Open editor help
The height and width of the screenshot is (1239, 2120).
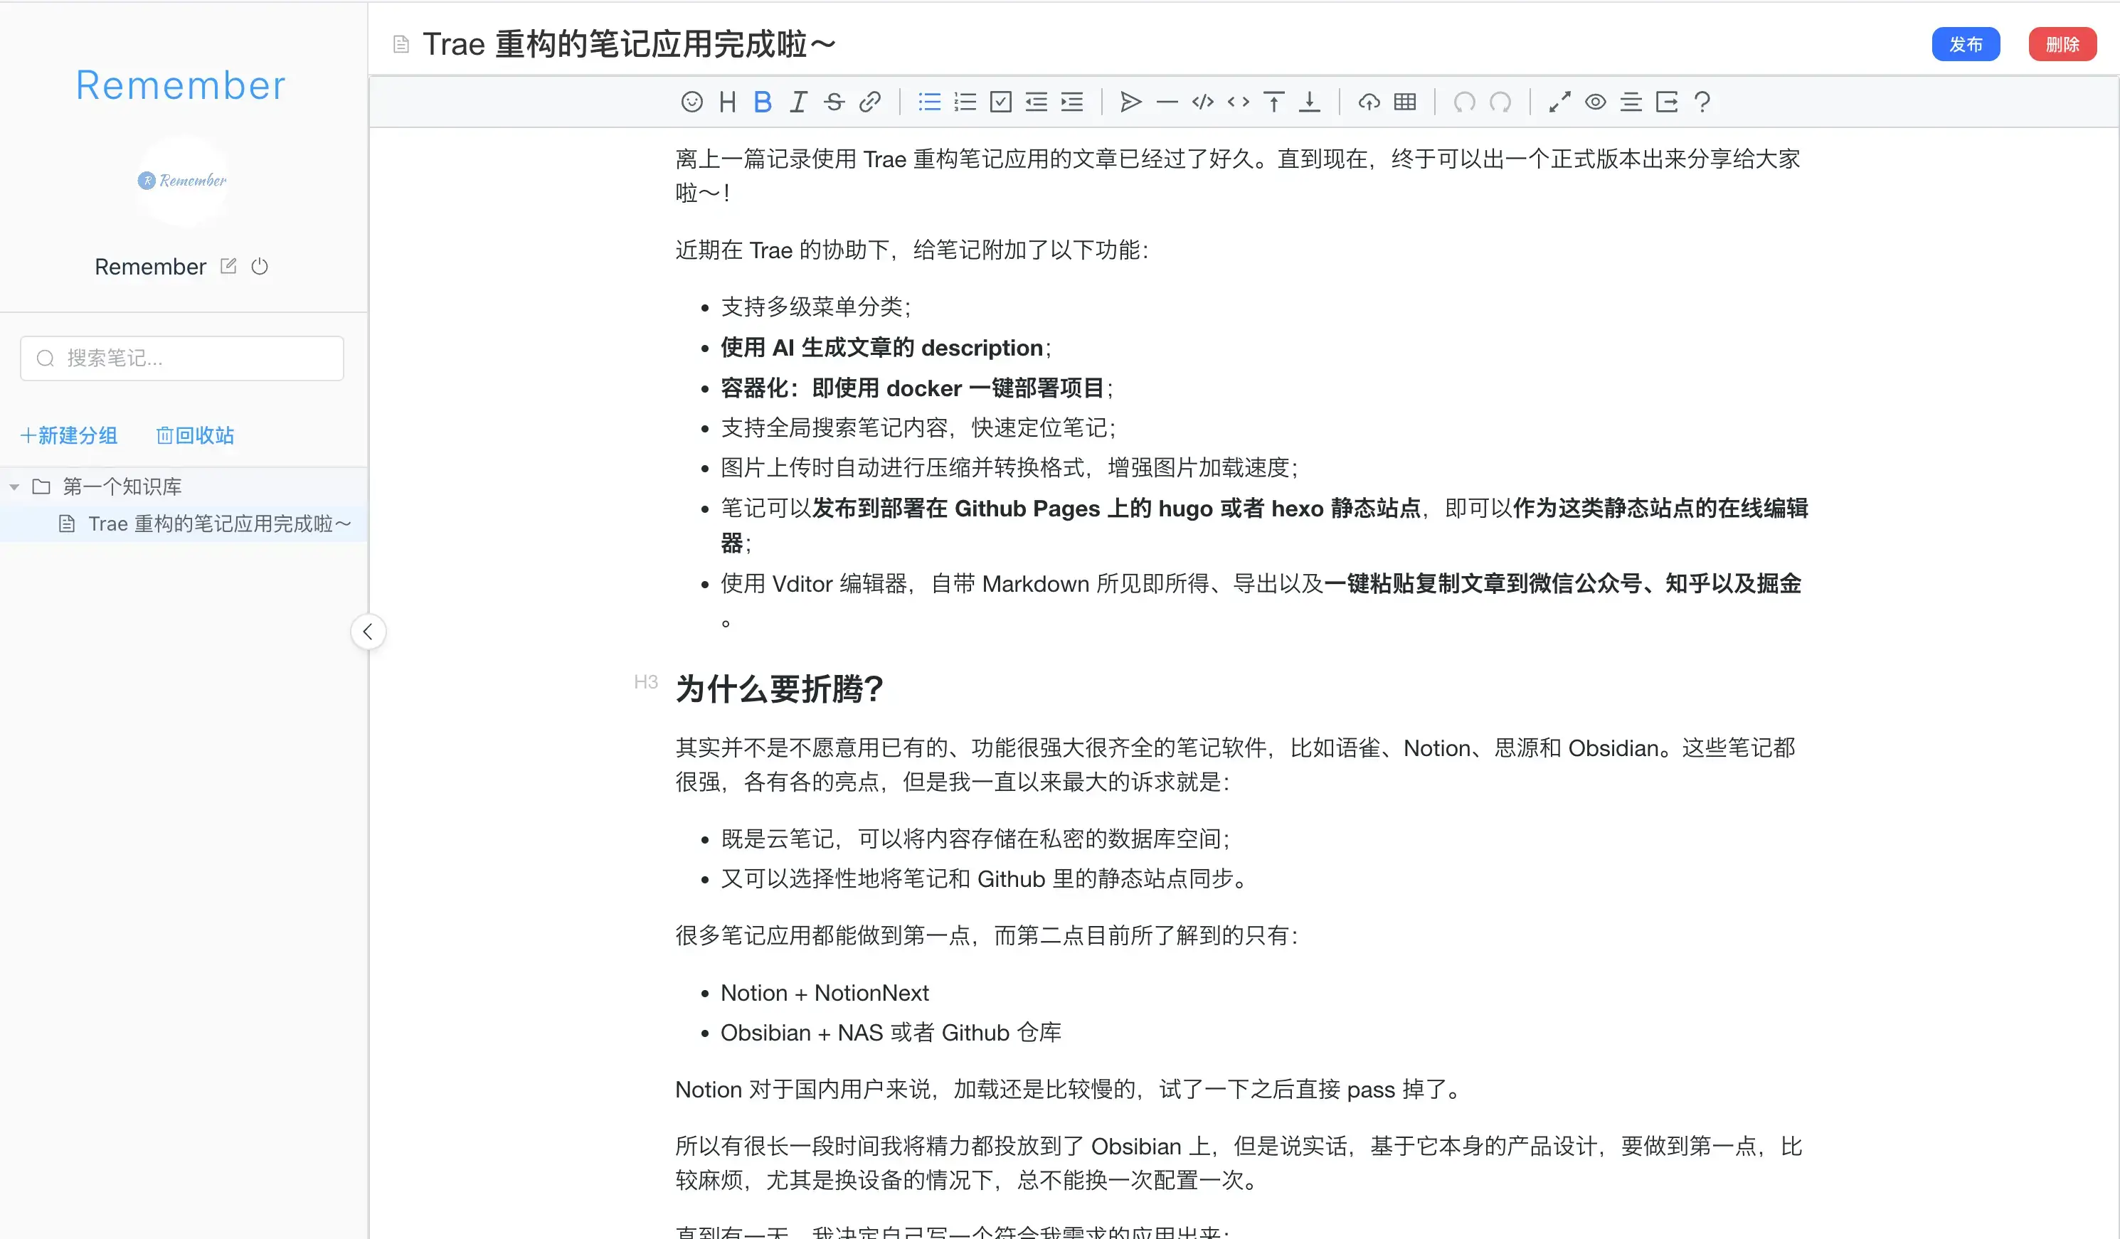coord(1702,102)
